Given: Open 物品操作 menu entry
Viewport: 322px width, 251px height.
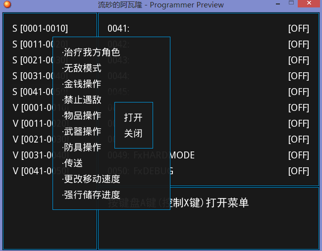Looking at the screenshot, I should click(82, 115).
